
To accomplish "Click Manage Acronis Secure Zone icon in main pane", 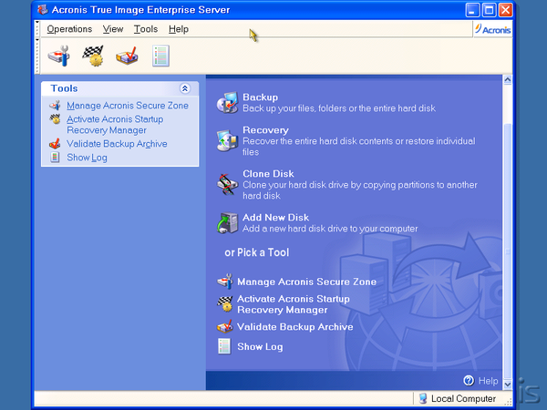I will pos(225,282).
